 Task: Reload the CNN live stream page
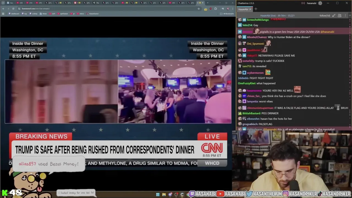(14, 9)
